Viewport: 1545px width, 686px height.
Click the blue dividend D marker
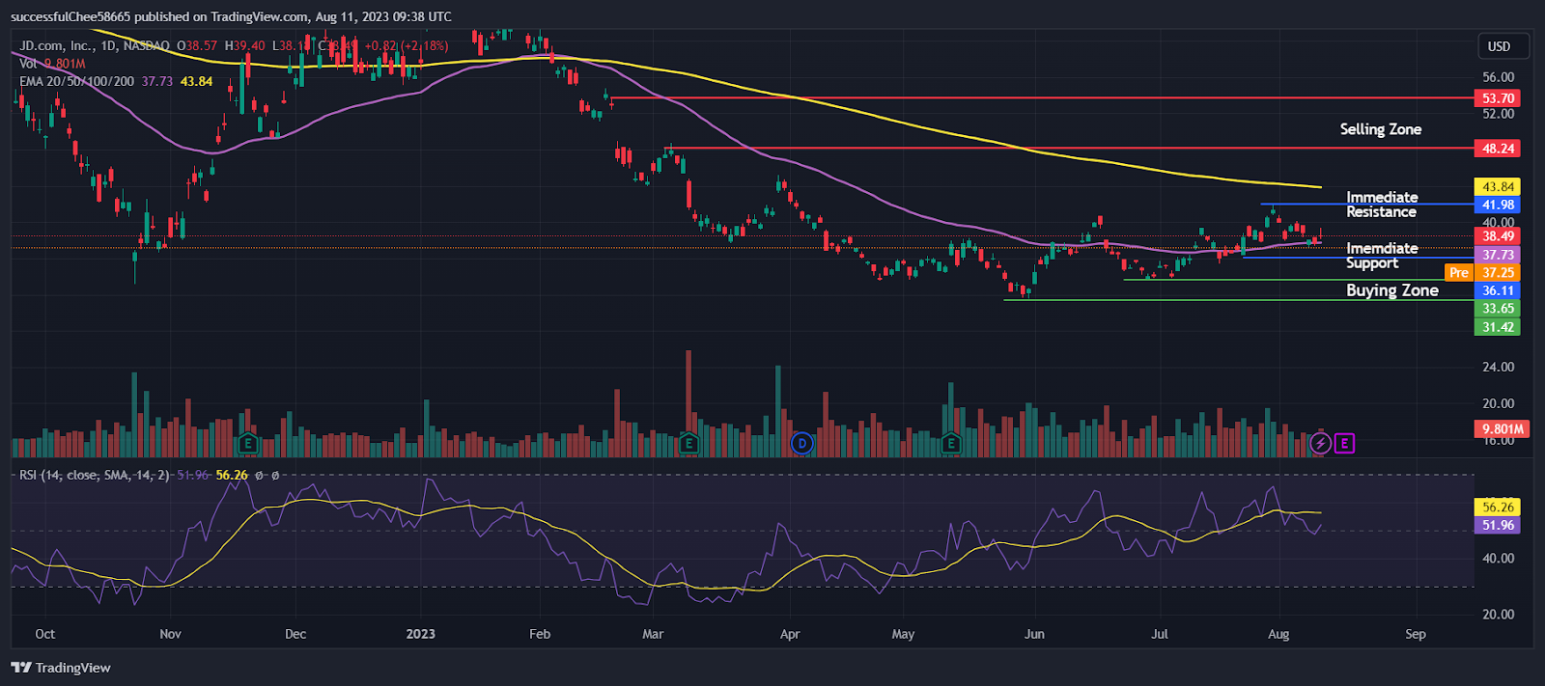coord(801,444)
